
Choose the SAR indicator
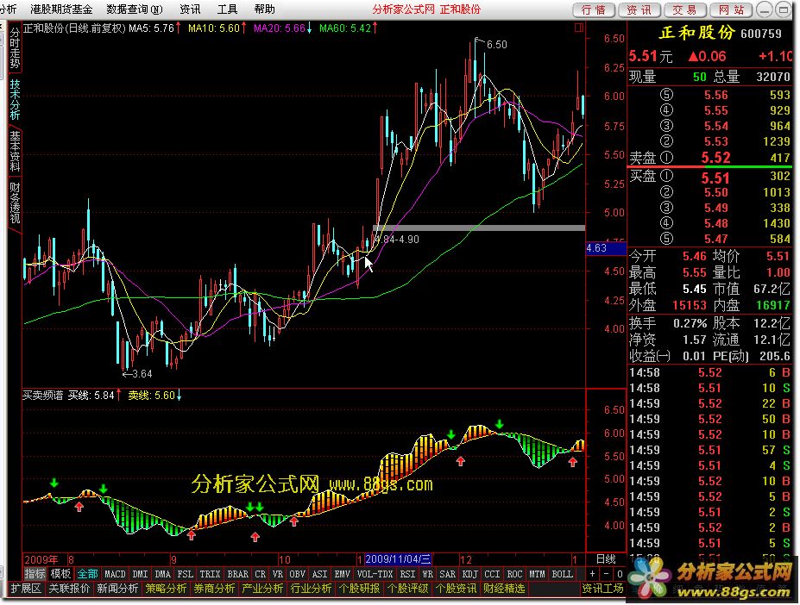pyautogui.click(x=447, y=574)
